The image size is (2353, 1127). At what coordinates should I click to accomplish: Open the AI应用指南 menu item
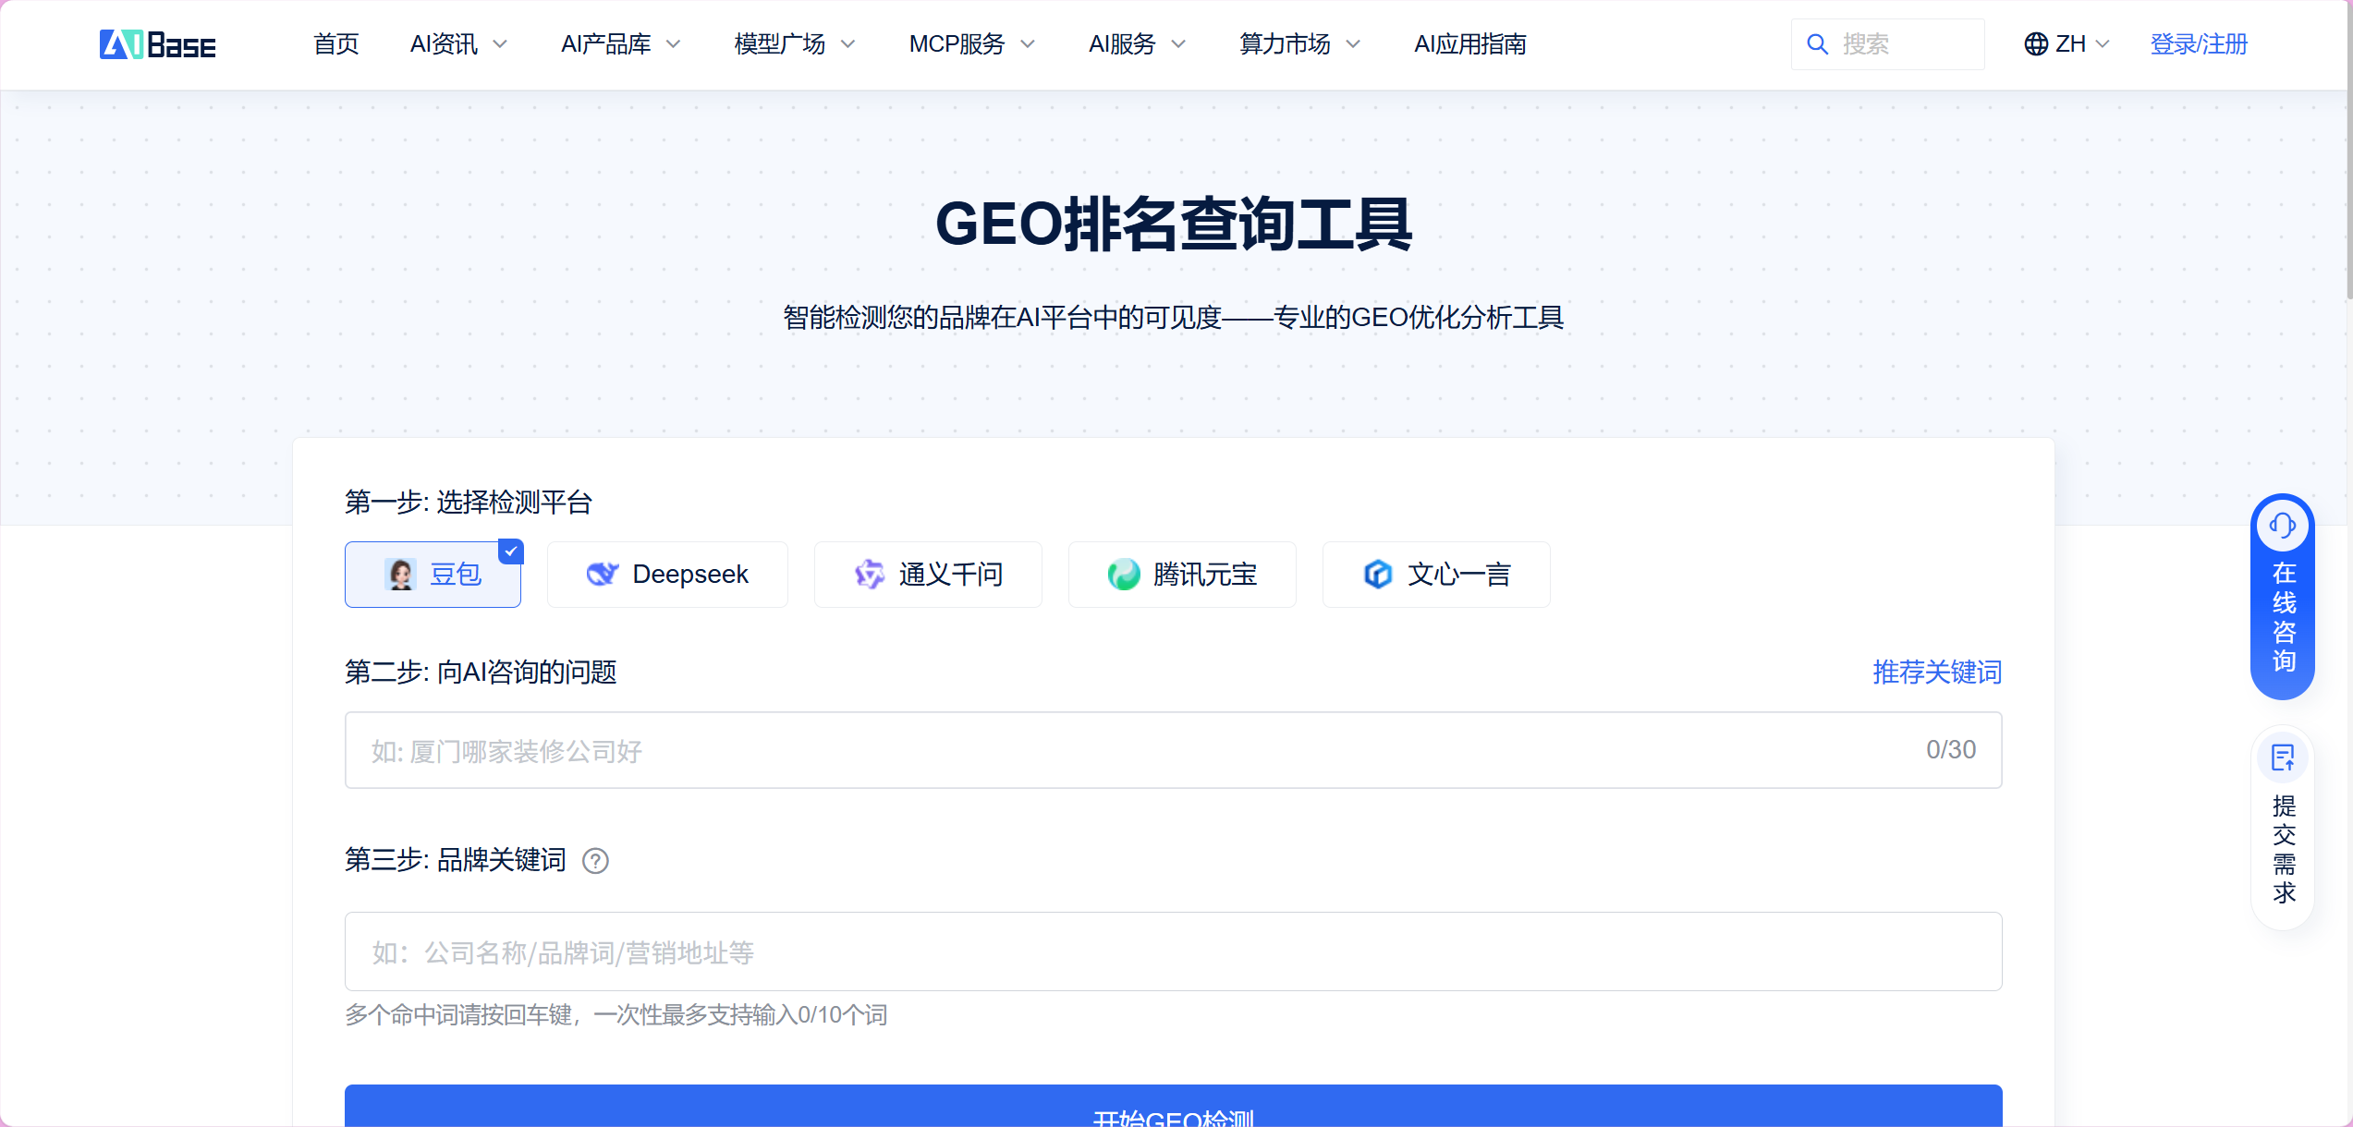1469,44
